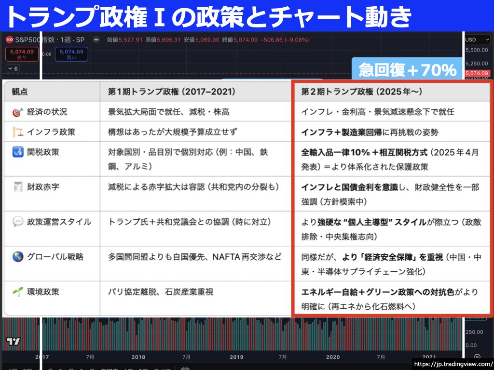The image size is (494, 370).
Task: Click the 安値 5,069.90 low value
Action: [x=201, y=40]
